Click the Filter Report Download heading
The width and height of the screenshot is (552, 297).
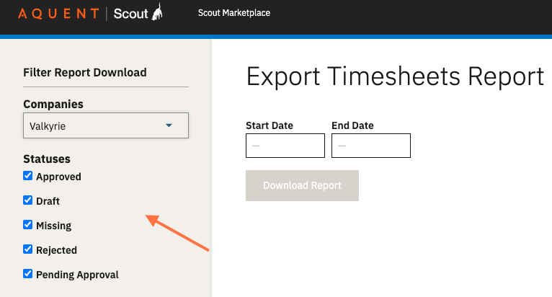[85, 73]
